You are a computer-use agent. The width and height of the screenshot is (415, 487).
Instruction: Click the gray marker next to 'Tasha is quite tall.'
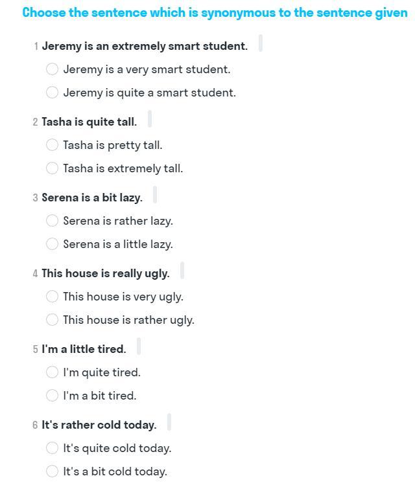click(x=150, y=119)
